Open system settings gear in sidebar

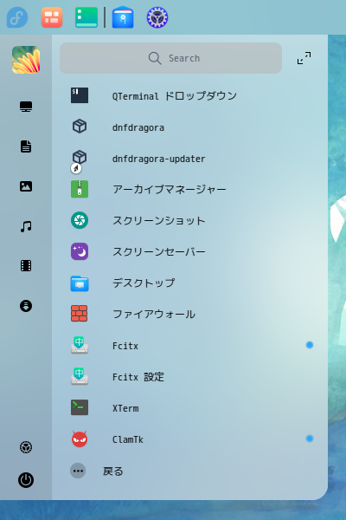click(26, 447)
